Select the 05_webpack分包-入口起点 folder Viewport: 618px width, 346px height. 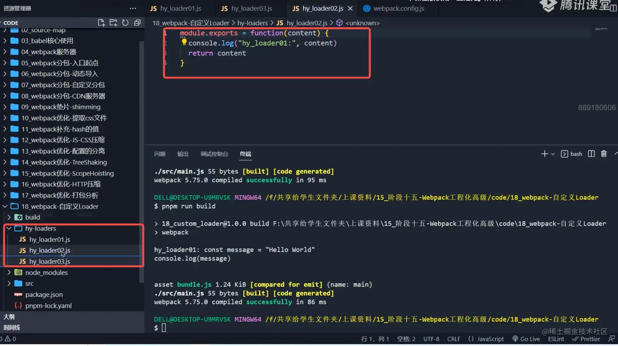point(60,63)
